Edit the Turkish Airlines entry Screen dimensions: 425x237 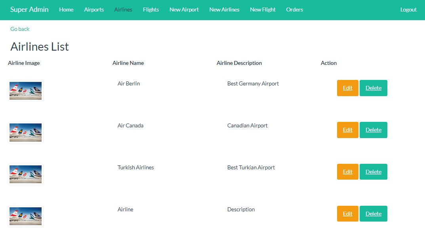coord(347,172)
